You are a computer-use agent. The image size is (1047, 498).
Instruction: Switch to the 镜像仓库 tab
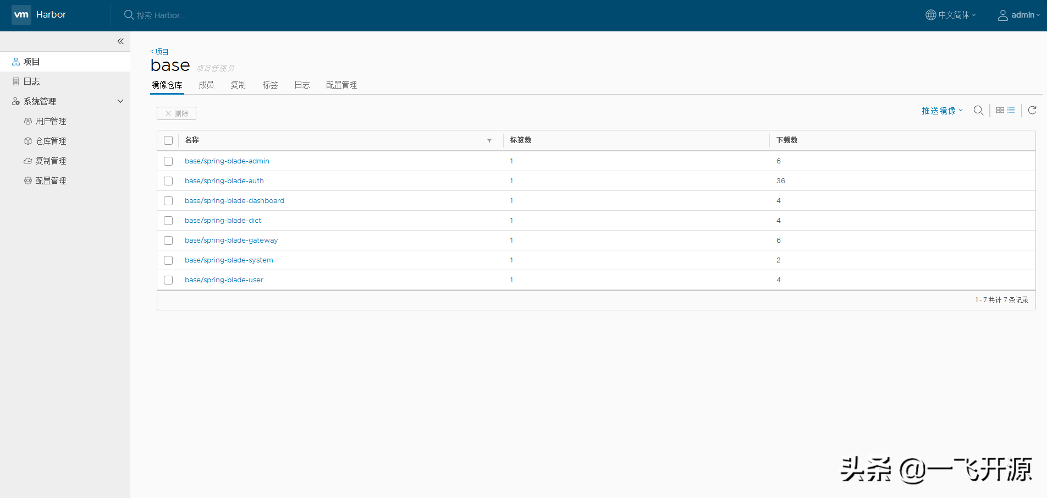tap(167, 85)
